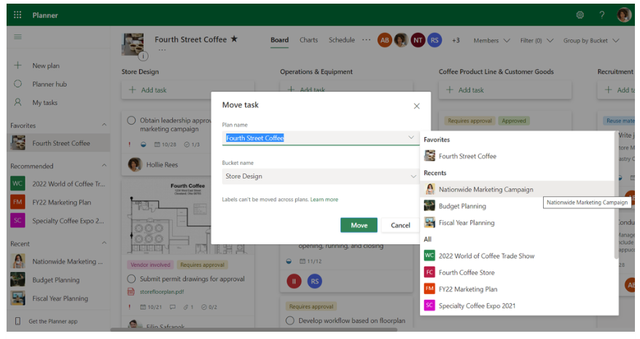
Task: Expand the Plan name dropdown arrow
Action: [411, 138]
